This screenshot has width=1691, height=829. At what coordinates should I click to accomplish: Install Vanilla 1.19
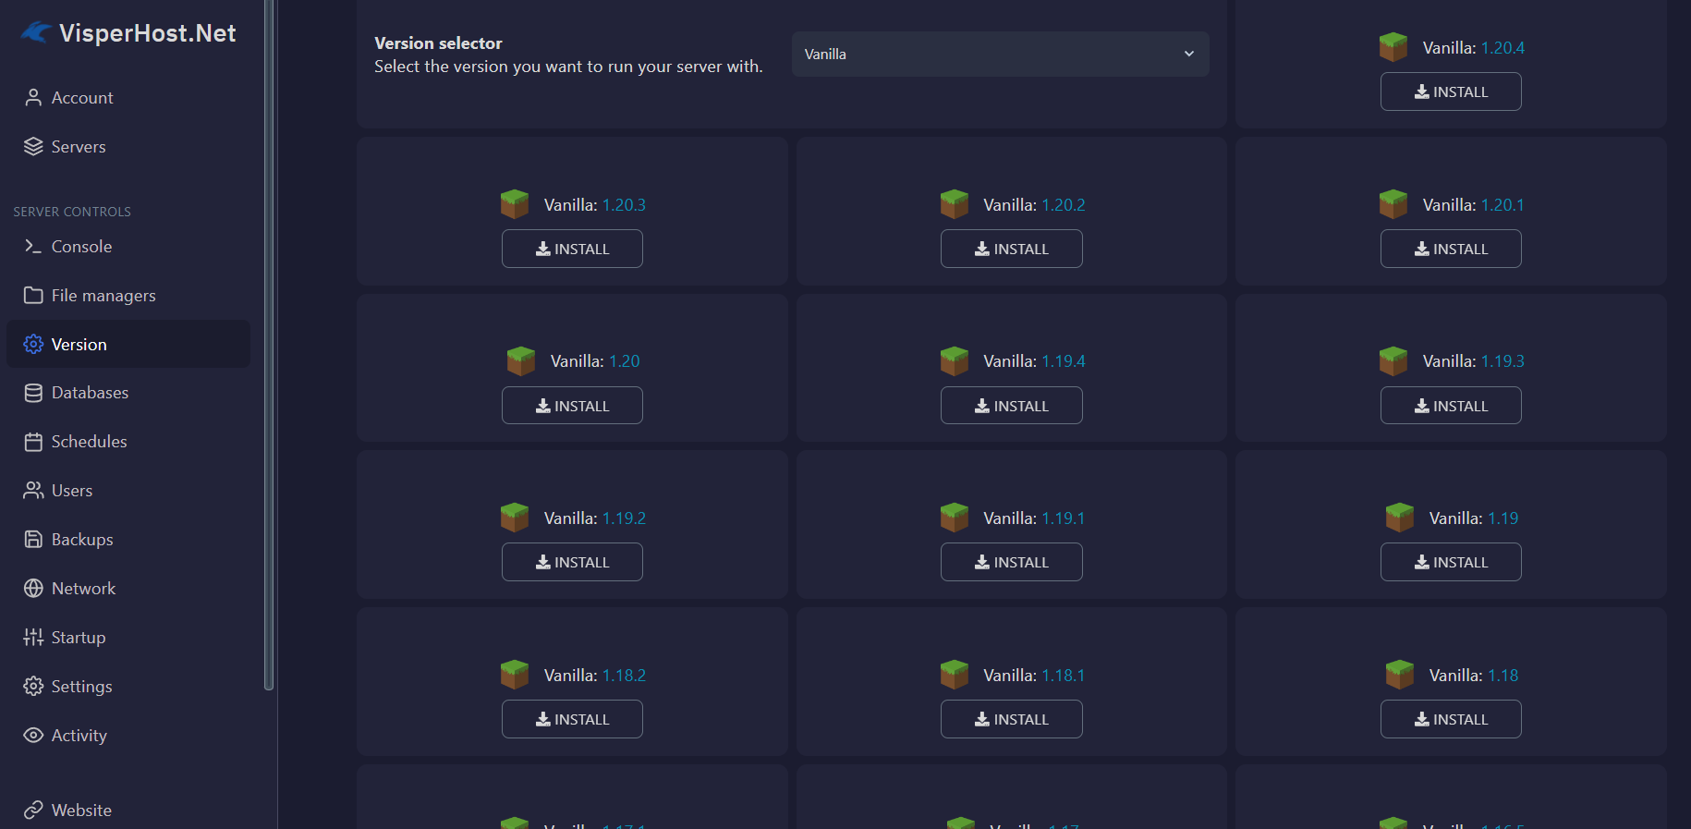click(1451, 562)
